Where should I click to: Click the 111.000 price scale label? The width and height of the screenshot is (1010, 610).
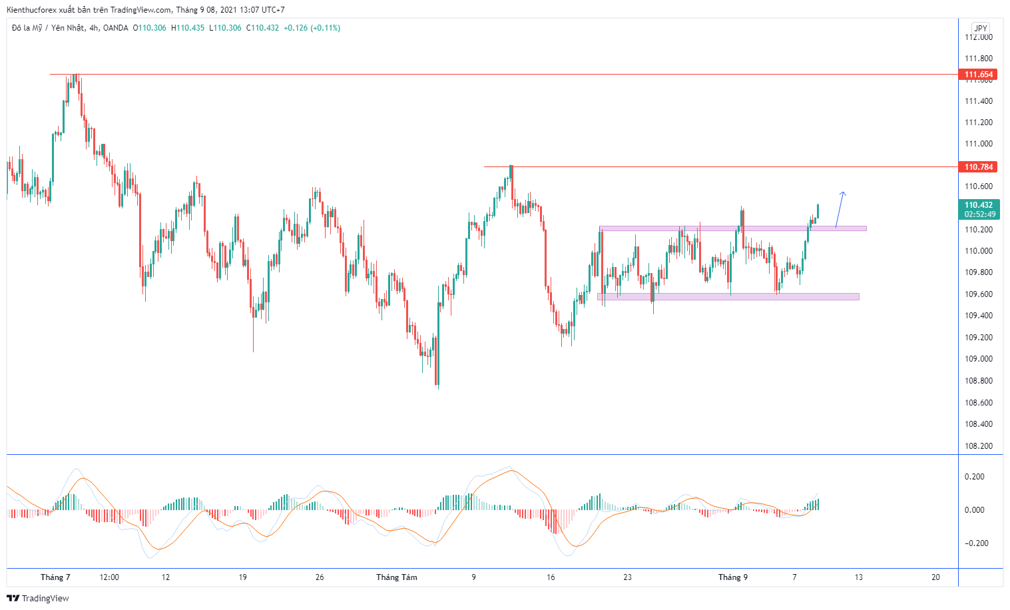click(x=978, y=144)
